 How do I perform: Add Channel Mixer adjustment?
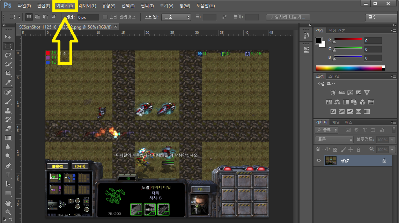click(363, 102)
